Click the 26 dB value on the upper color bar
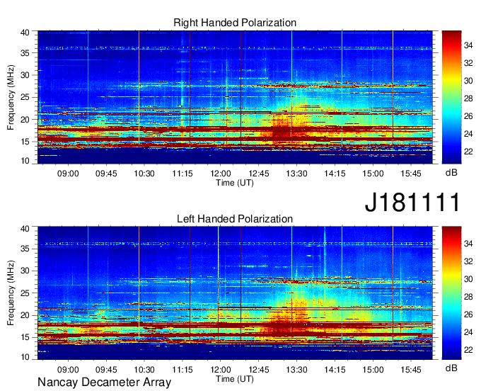481x391 pixels. tap(468, 116)
